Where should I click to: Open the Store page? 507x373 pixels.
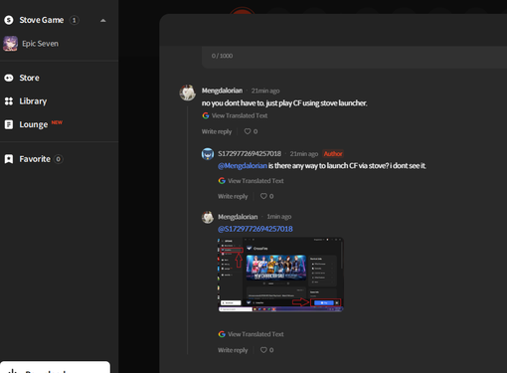click(x=29, y=78)
